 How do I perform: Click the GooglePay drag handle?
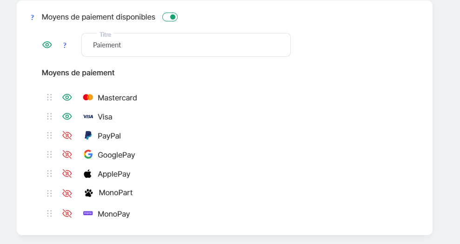[x=49, y=154]
